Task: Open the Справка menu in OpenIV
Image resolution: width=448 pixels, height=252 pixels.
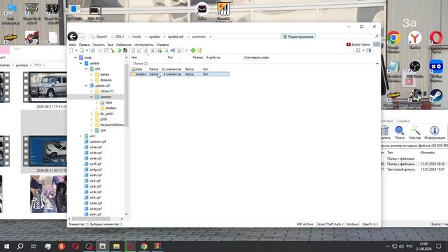Action: (162, 45)
